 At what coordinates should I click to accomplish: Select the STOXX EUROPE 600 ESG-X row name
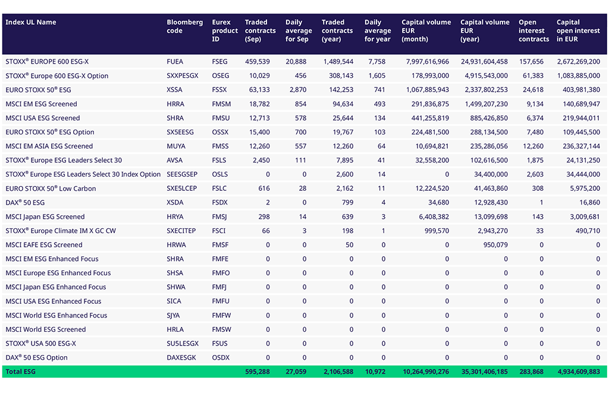[x=47, y=62]
